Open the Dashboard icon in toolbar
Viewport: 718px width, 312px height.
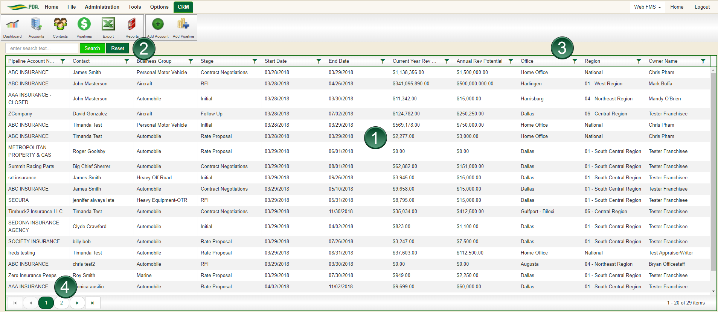[x=12, y=25]
